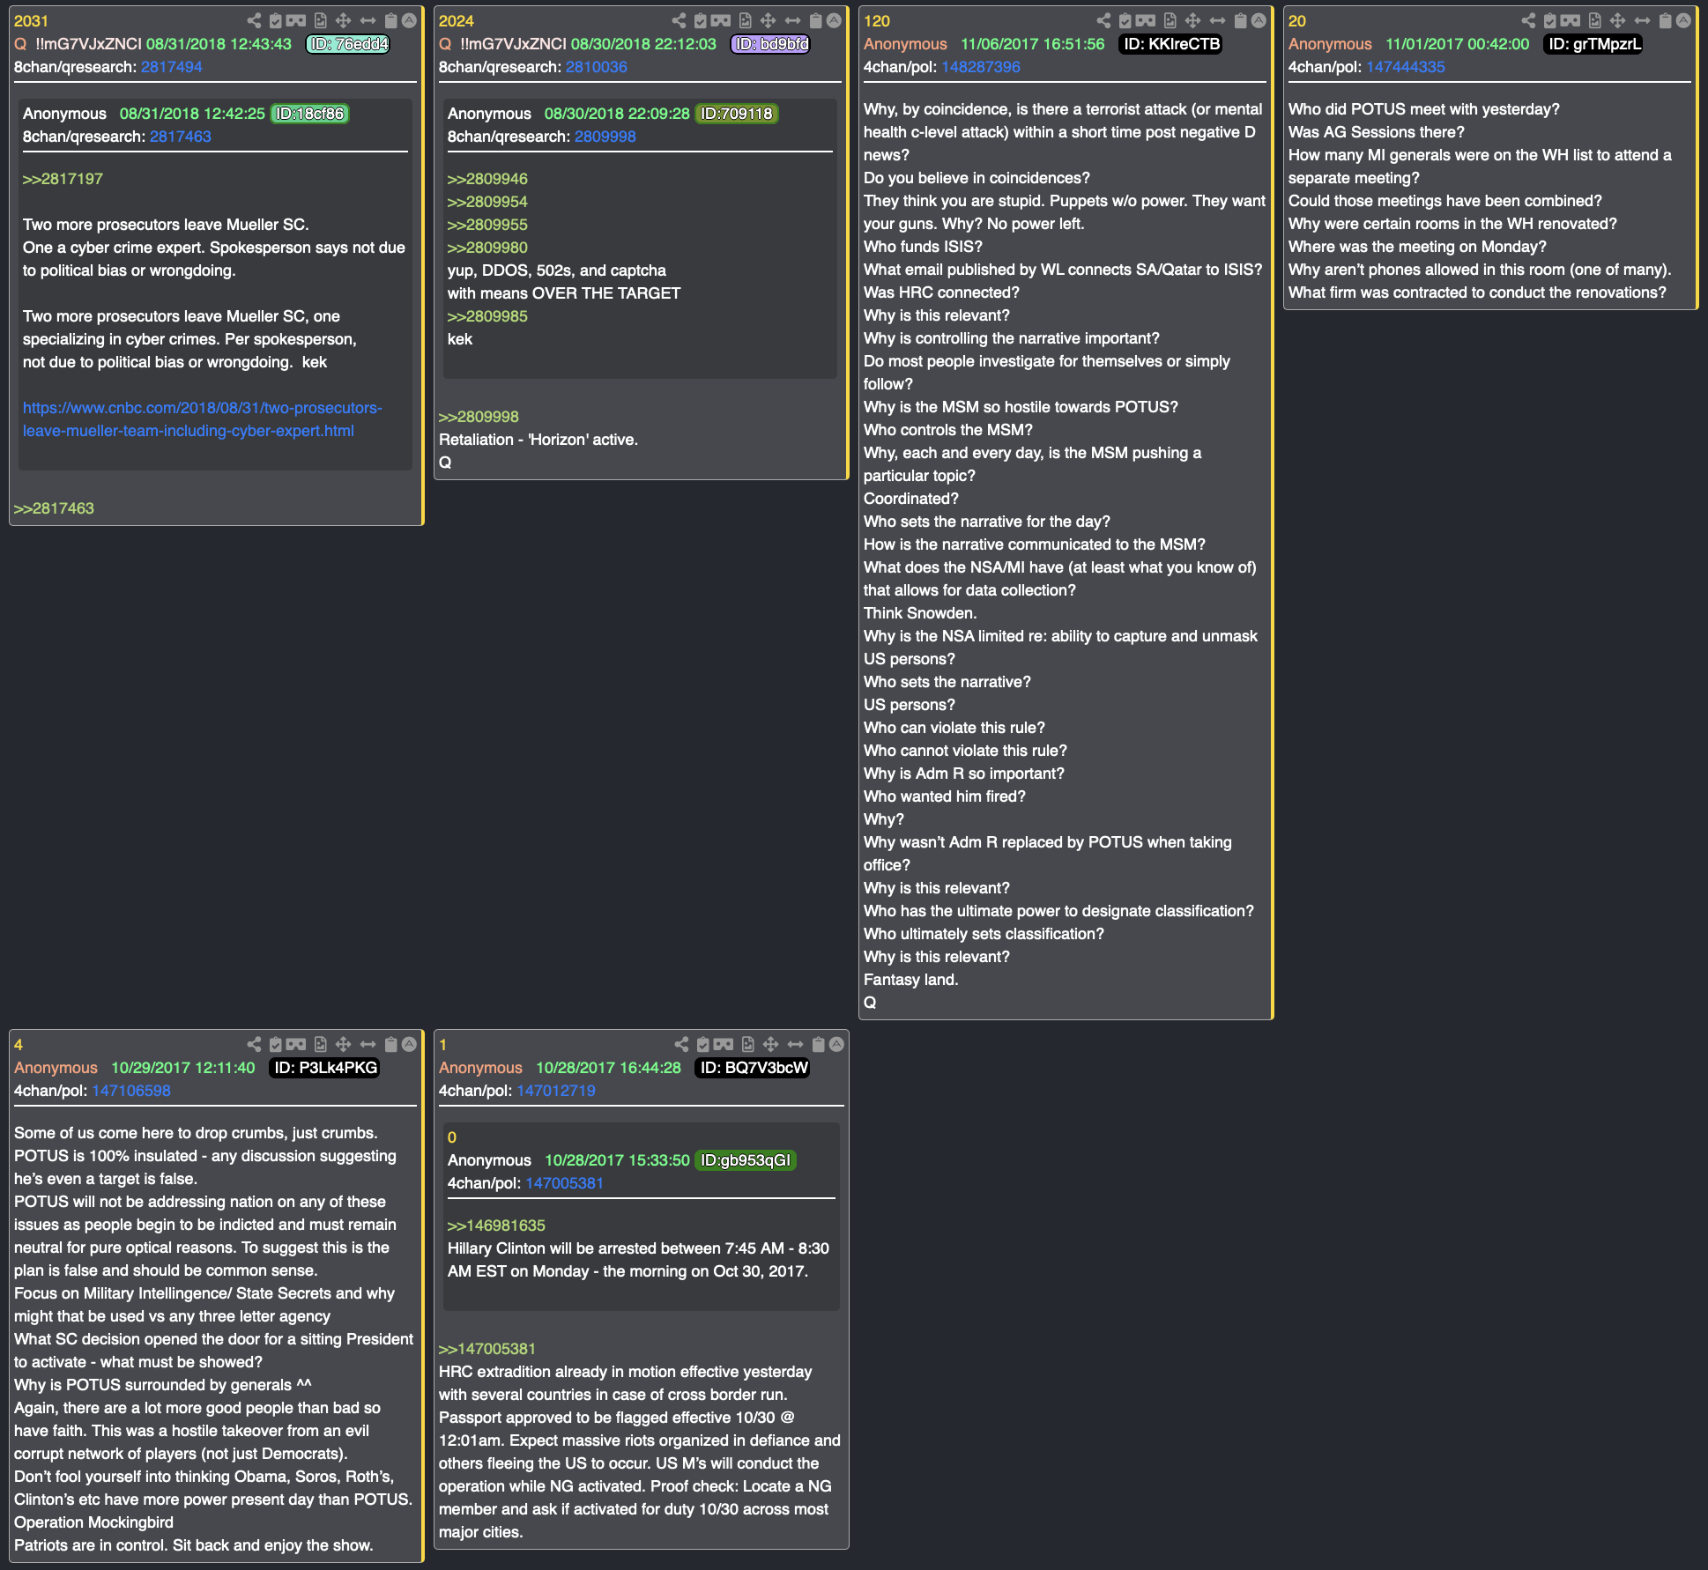Follow reply reference >>2809985
This screenshot has height=1570, width=1708.
[x=487, y=316]
